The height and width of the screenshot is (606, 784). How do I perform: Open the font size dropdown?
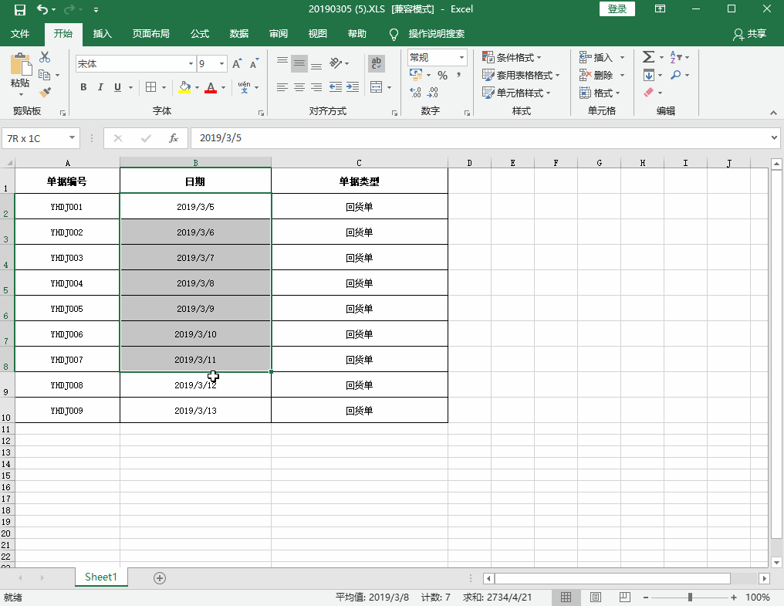click(x=221, y=63)
